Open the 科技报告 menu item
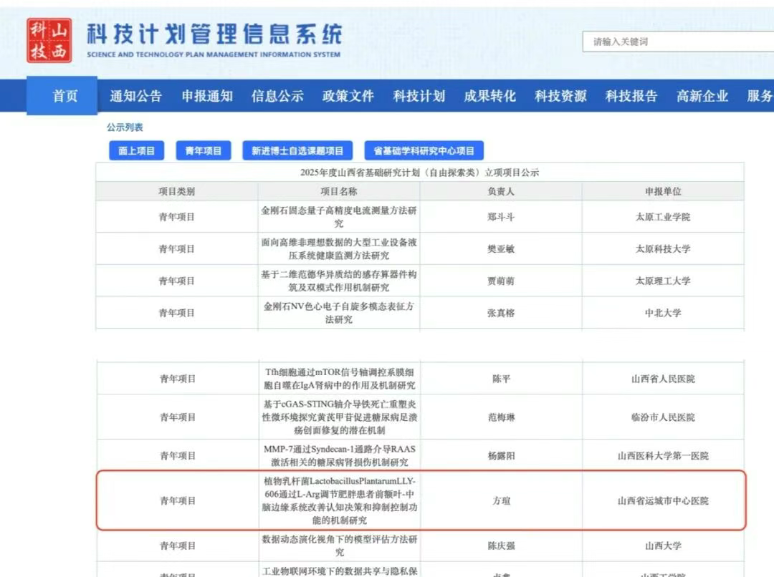 (631, 96)
